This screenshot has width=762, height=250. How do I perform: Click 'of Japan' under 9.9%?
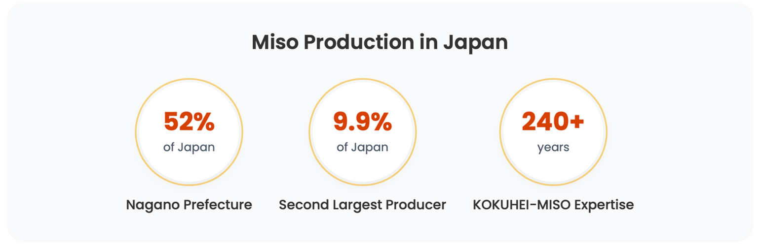363,147
